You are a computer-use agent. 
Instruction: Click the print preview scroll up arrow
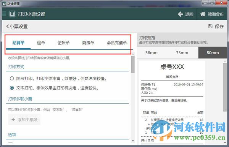click(x=225, y=61)
